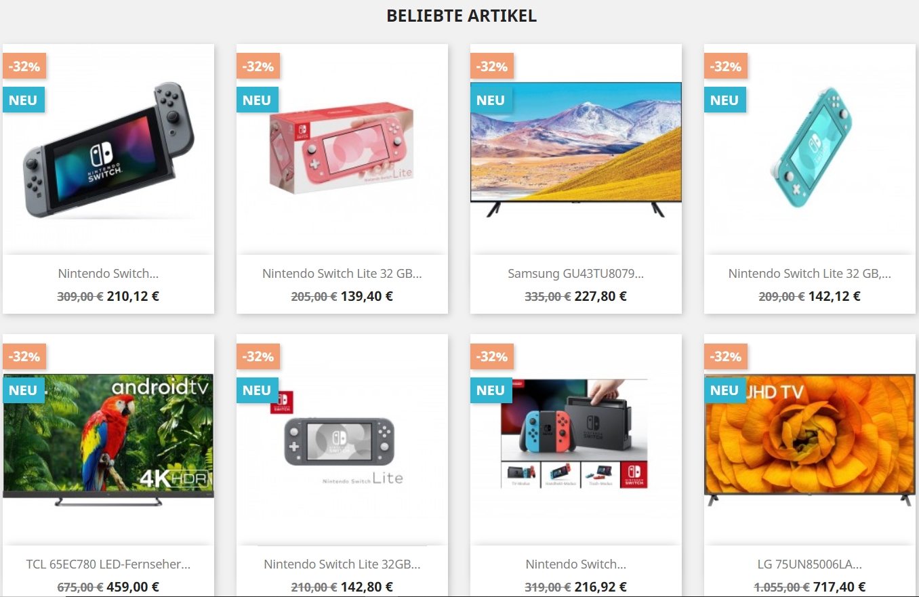The image size is (919, 597).
Task: Open the gray Nintendo Switch console image
Action: tap(108, 150)
